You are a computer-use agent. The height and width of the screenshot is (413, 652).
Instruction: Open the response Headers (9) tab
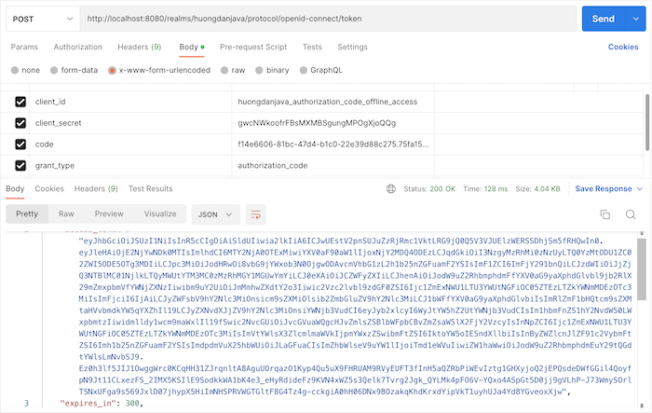pyautogui.click(x=96, y=188)
